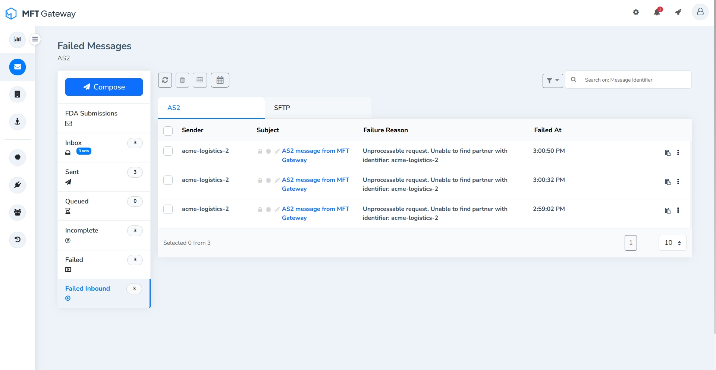Click the '3 new' badge under Inbox
716x370 pixels.
tap(84, 151)
